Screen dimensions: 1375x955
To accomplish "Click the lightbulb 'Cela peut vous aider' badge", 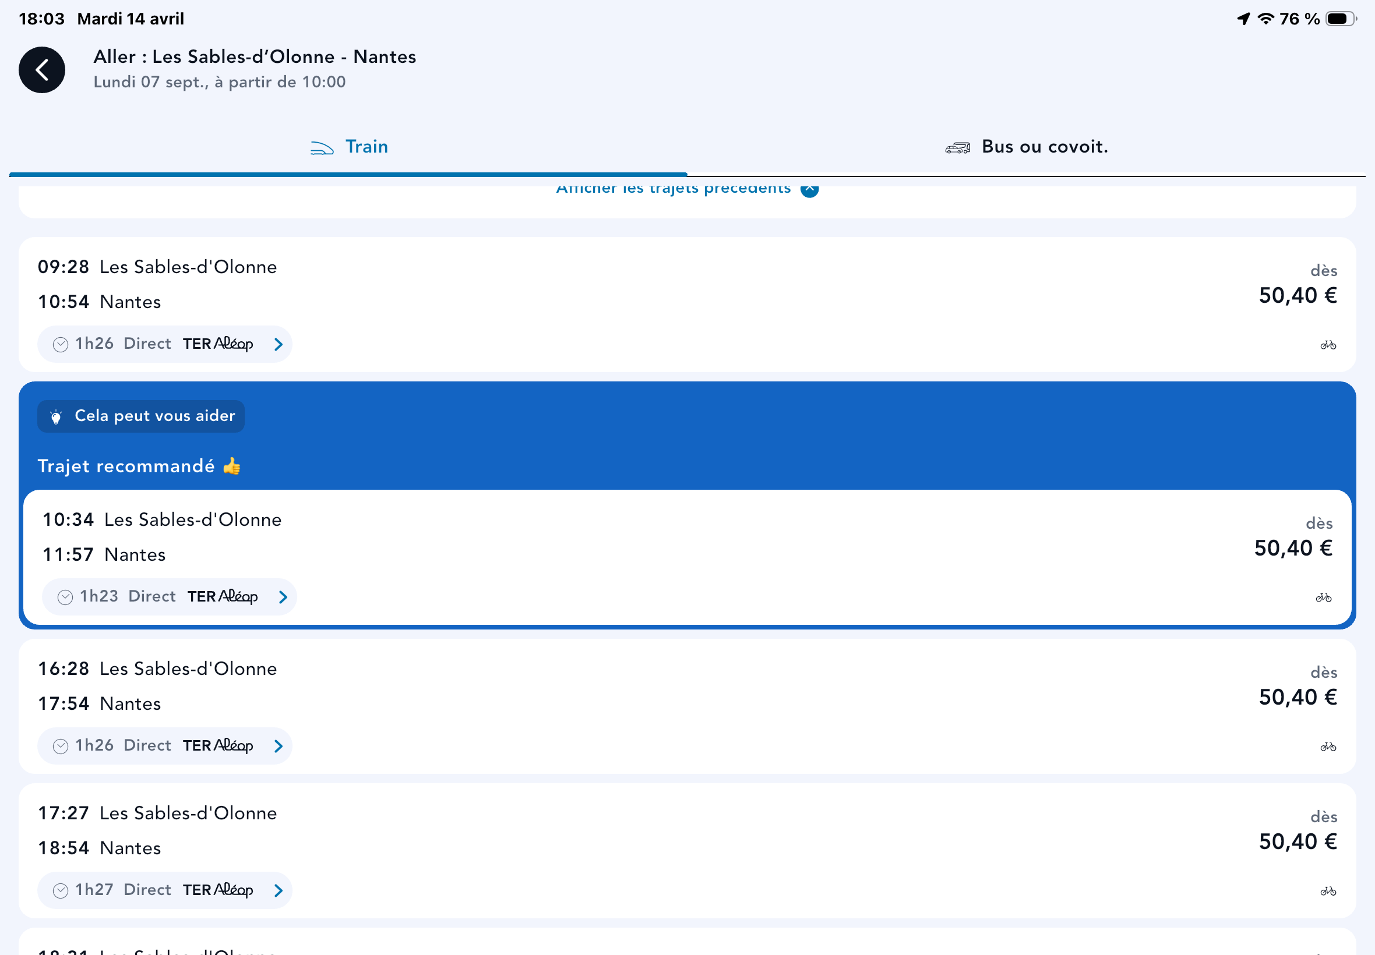I will [x=141, y=416].
